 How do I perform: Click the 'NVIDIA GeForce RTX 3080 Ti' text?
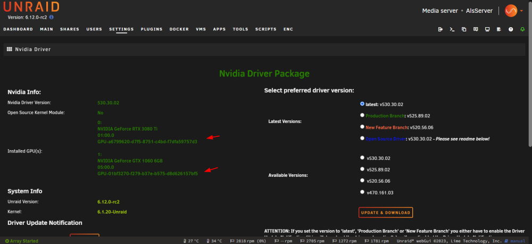tap(127, 129)
